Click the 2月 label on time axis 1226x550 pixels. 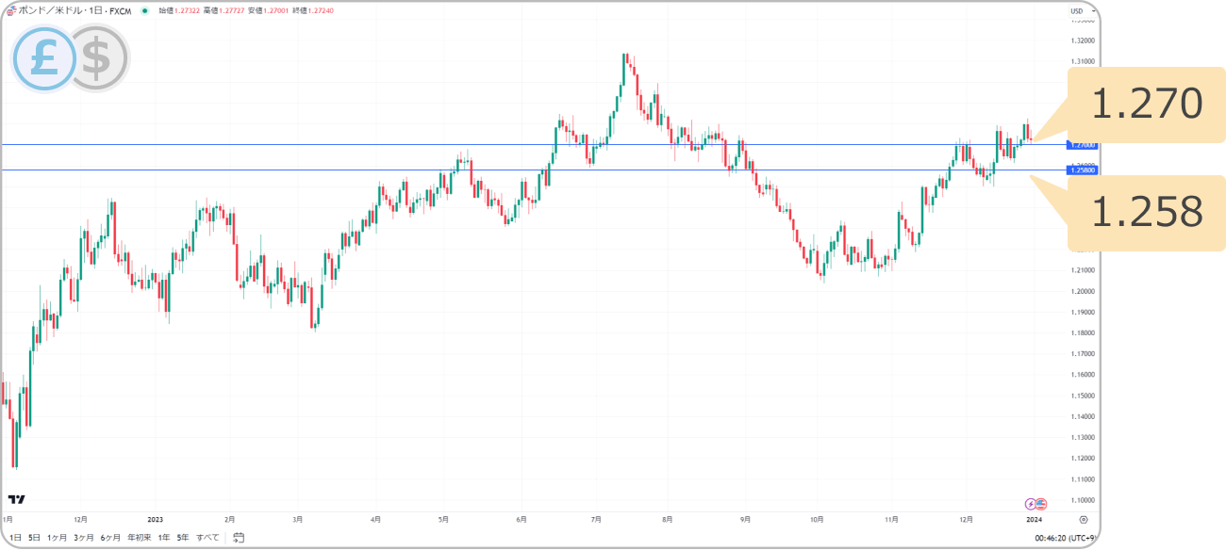pyautogui.click(x=229, y=519)
